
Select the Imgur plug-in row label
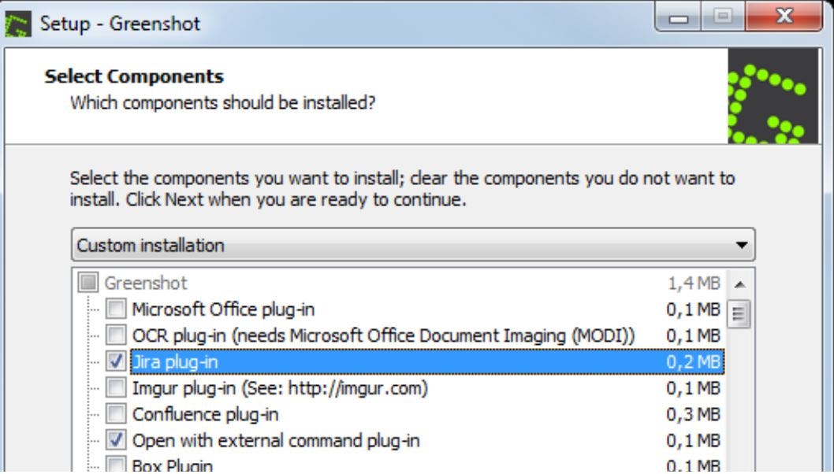[x=280, y=388]
